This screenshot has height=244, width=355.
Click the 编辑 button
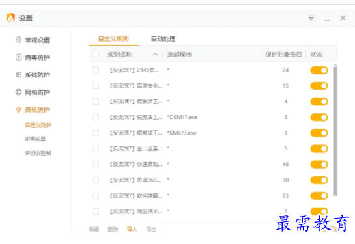pos(94,229)
